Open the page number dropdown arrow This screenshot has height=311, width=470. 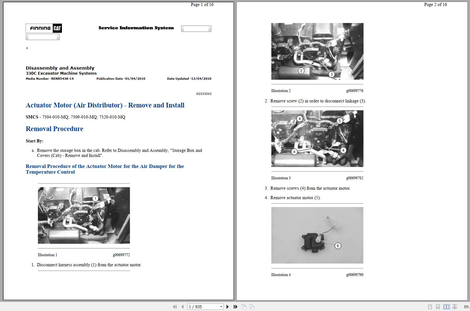pos(221,306)
